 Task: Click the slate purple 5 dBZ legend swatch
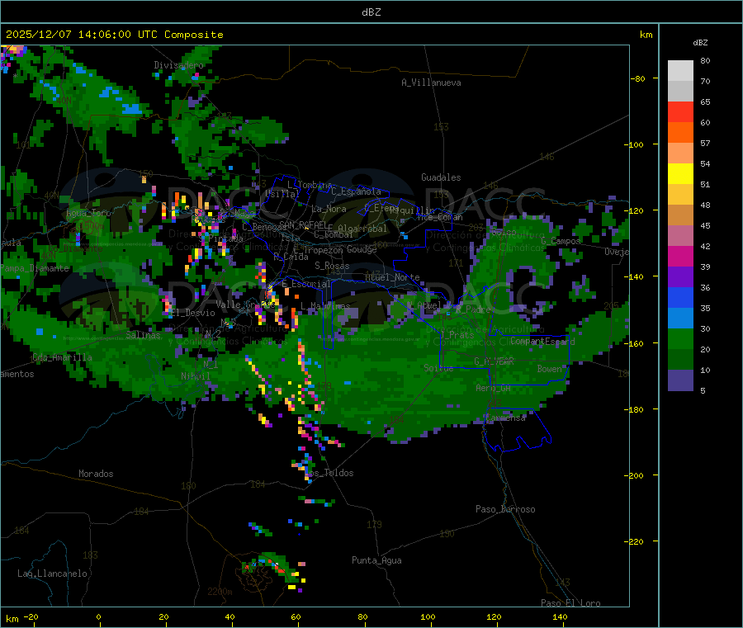coord(680,380)
